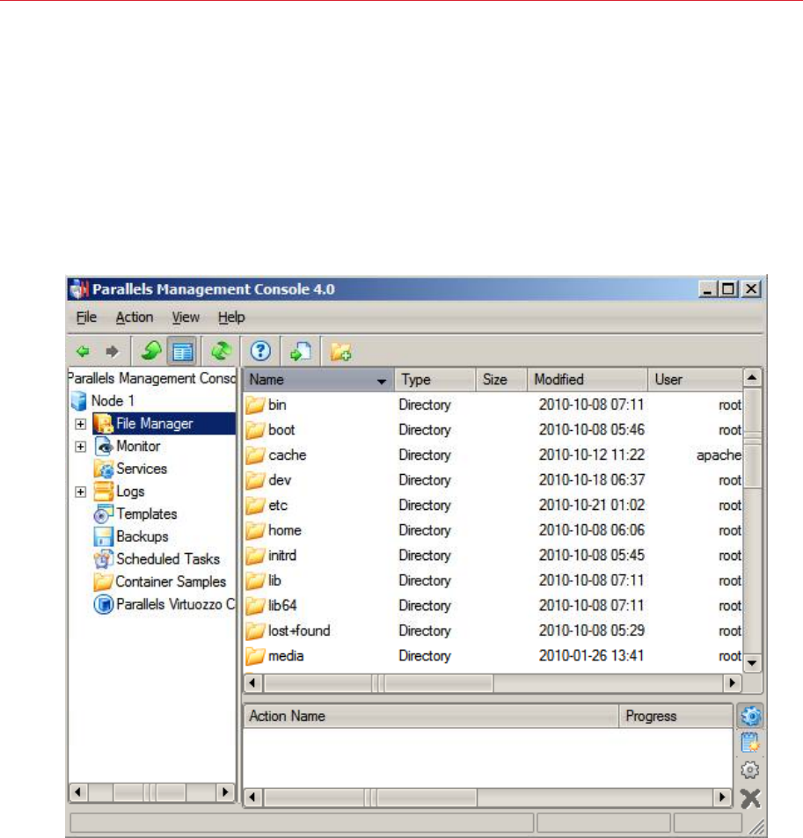Click the apache user cell for cache

[719, 455]
